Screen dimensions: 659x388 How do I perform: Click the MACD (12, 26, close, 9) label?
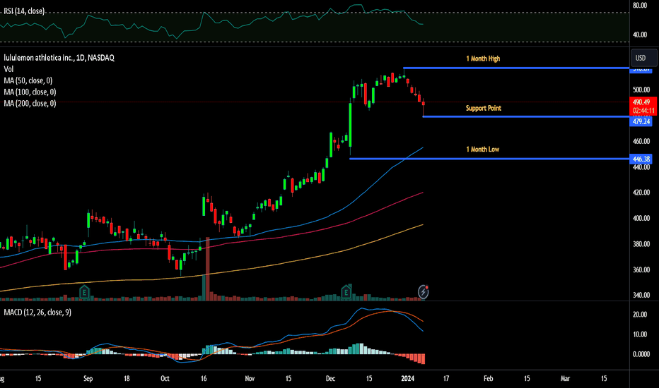tap(37, 313)
